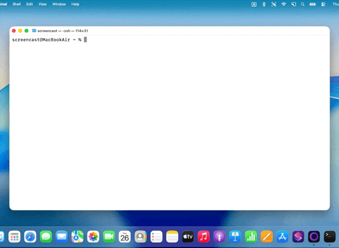Open Contacts from the Dock
Viewport: 339px width, 248px height.
(x=140, y=236)
